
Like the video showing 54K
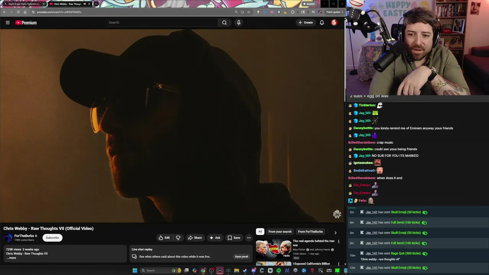[x=164, y=238]
